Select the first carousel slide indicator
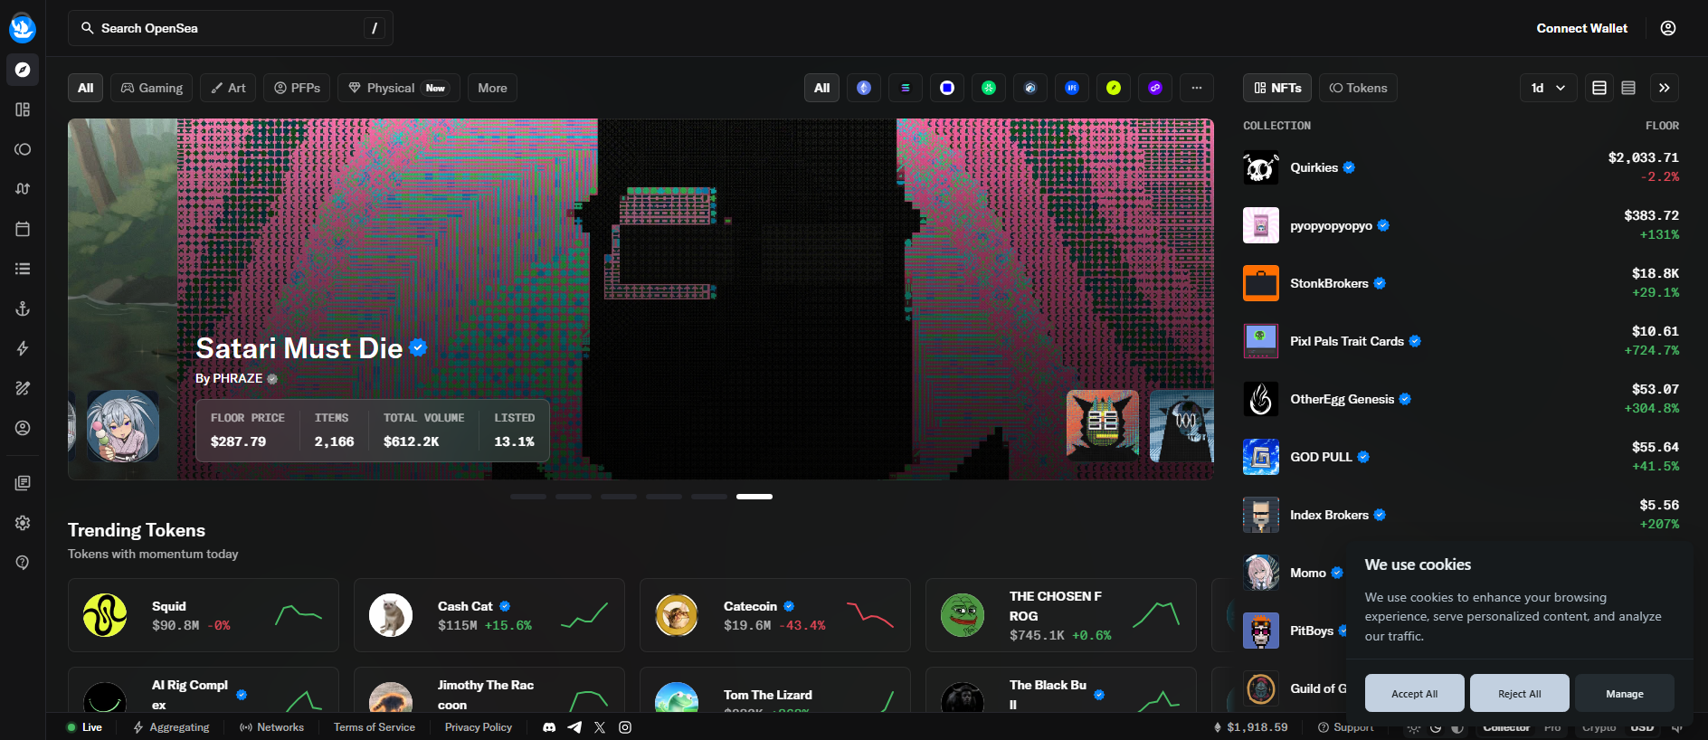1708x740 pixels. (528, 497)
